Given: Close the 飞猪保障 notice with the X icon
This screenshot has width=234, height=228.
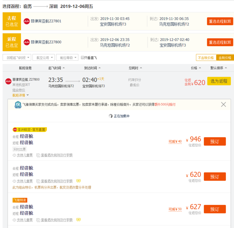Looking at the screenshot, I should point(224,104).
